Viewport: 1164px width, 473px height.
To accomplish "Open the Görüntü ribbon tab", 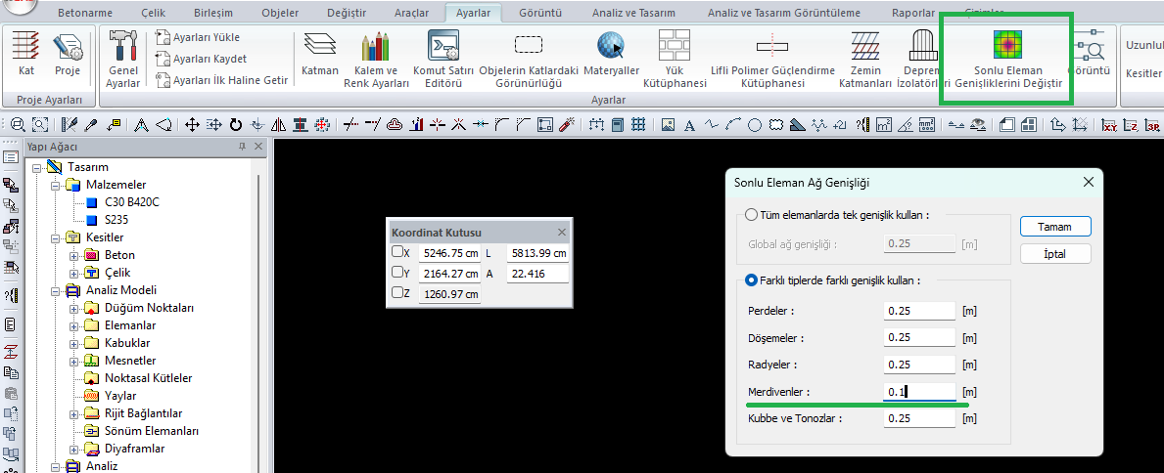I will pos(539,13).
